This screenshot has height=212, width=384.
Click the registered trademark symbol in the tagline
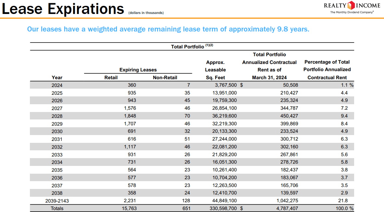point(373,11)
